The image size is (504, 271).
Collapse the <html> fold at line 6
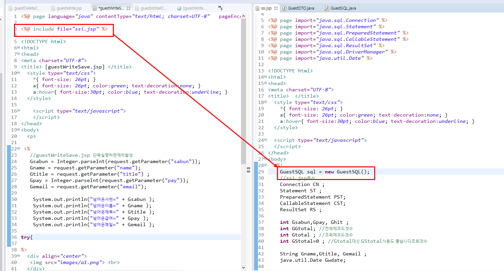19,48
